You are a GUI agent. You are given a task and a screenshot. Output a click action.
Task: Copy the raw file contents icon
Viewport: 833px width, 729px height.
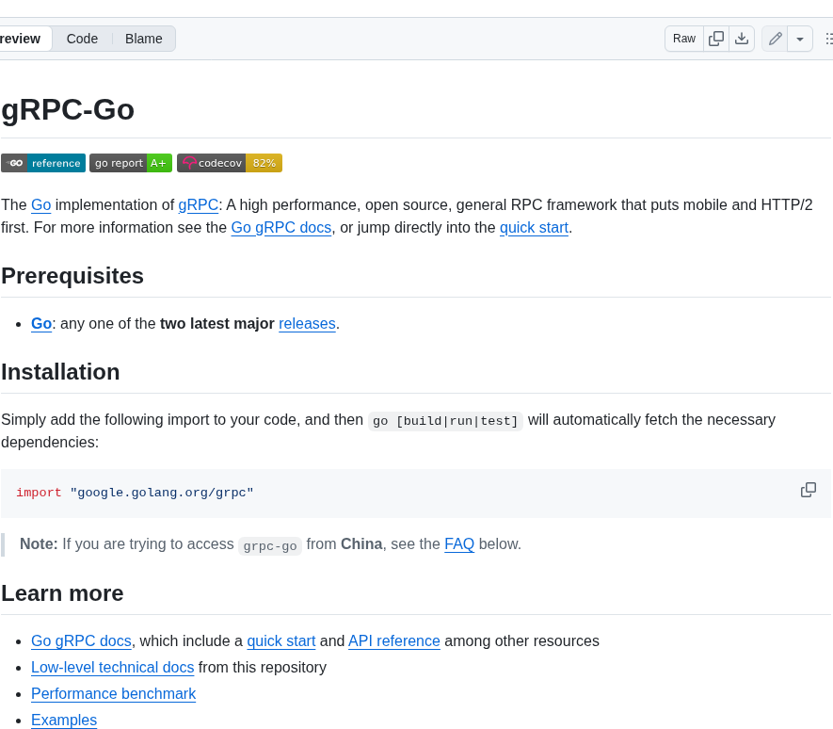point(715,39)
